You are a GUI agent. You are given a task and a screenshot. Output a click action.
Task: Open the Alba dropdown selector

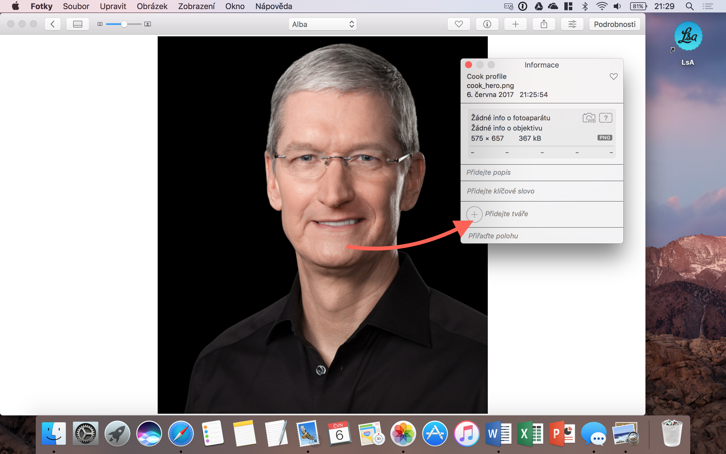click(x=322, y=24)
